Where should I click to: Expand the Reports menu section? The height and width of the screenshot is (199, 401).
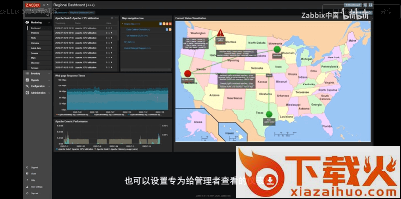click(x=34, y=80)
